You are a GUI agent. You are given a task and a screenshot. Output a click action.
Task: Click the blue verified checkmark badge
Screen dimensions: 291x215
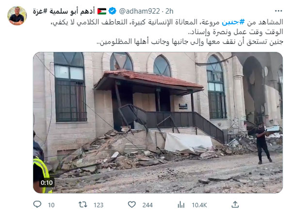coord(113,11)
